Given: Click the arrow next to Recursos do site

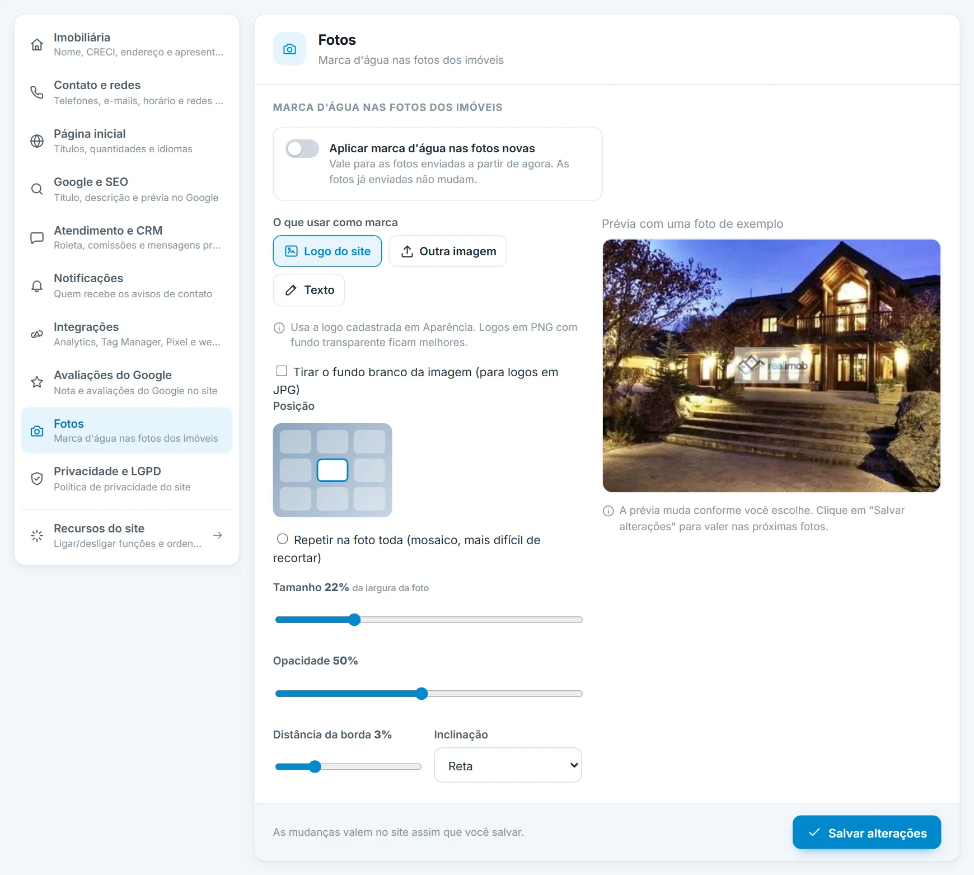Looking at the screenshot, I should [x=218, y=536].
